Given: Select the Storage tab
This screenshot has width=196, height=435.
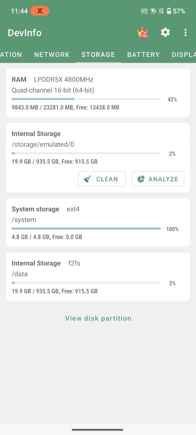Looking at the screenshot, I should click(98, 55).
